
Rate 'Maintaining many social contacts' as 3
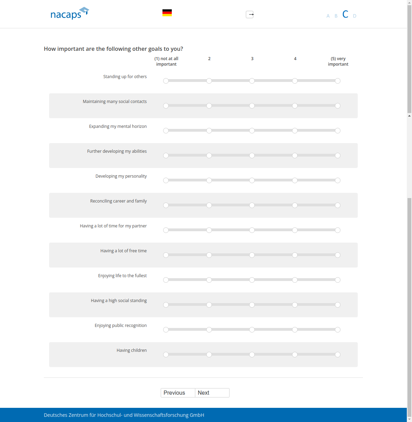[x=252, y=106]
